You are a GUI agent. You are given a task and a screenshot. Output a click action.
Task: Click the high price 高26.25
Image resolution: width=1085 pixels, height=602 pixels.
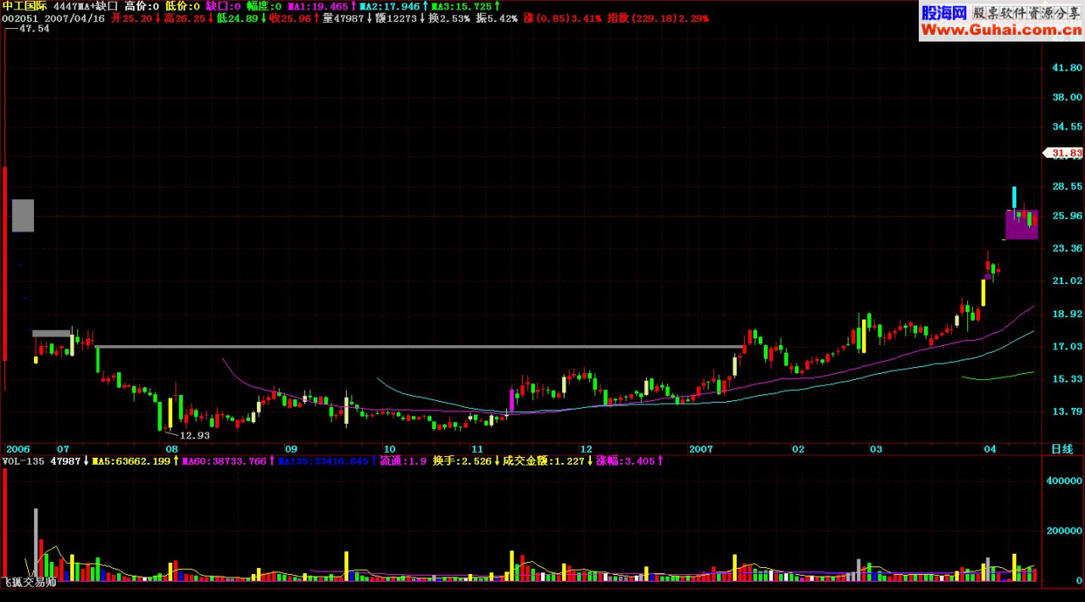[185, 18]
